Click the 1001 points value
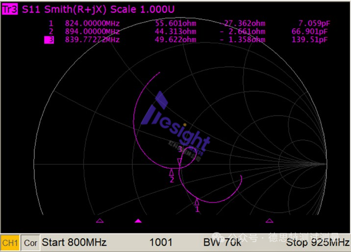The image size is (351, 252). click(161, 242)
